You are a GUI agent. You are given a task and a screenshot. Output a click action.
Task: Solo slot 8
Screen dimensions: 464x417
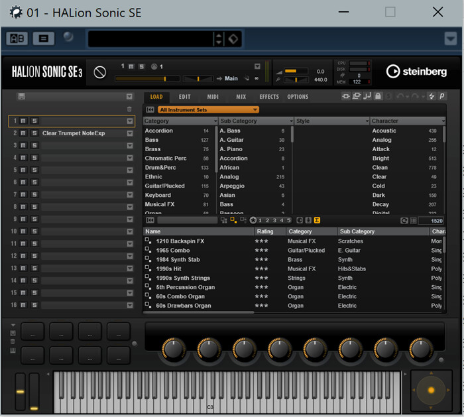(34, 207)
